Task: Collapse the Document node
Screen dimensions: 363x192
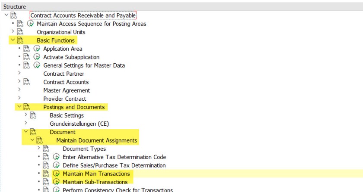Action: click(x=25, y=132)
